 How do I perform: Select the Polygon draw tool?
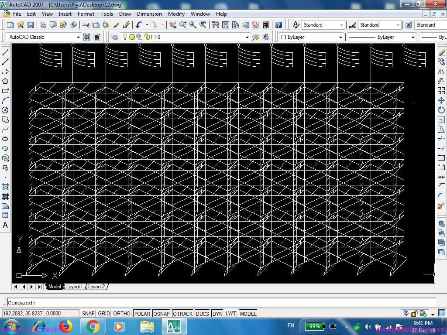[5, 81]
